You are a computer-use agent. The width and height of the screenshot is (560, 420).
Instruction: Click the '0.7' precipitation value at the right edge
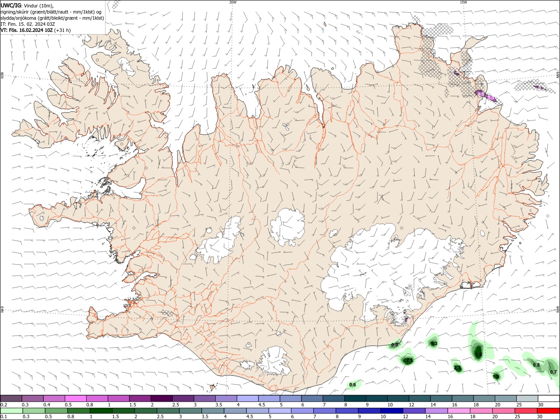click(x=553, y=372)
